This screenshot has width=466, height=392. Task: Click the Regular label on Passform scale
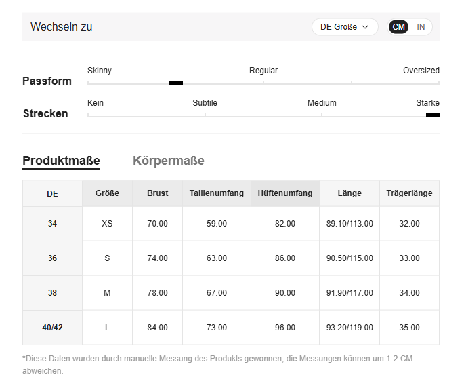pos(263,71)
